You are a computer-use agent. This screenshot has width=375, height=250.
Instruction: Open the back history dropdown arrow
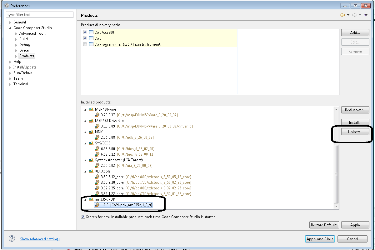348,15
